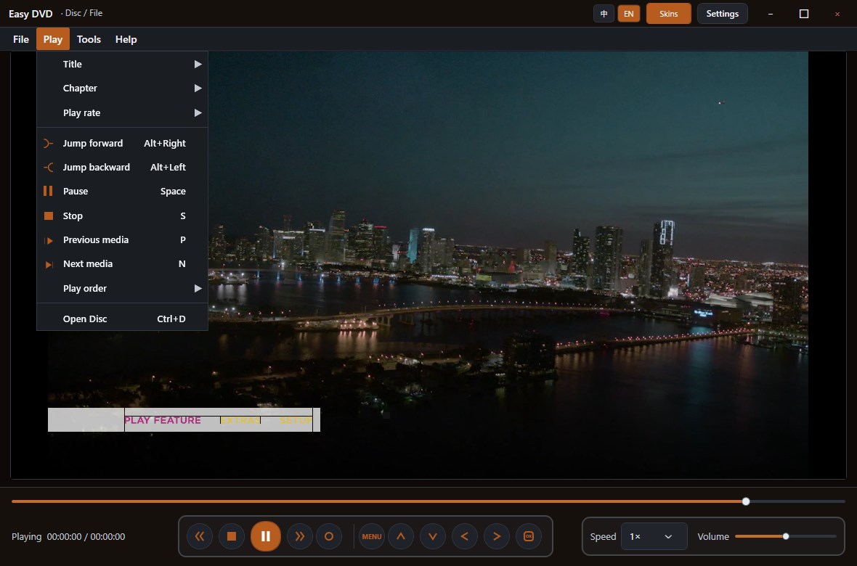The width and height of the screenshot is (857, 566).
Task: Click the Jump forward icon in Play menu
Action: tap(48, 143)
